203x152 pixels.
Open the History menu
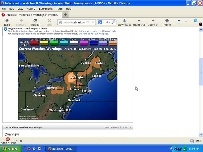click(31, 9)
